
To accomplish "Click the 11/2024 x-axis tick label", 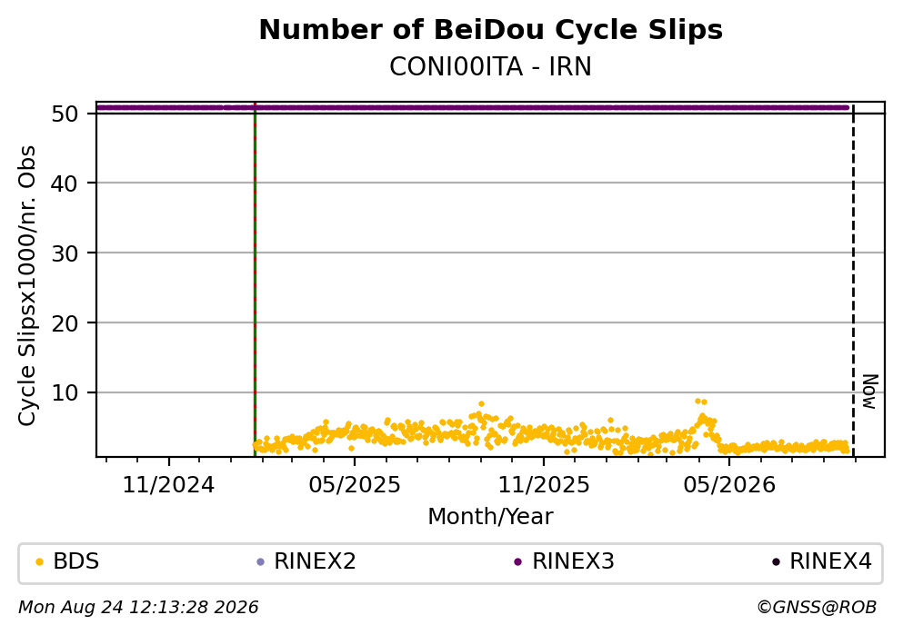I will [x=169, y=485].
